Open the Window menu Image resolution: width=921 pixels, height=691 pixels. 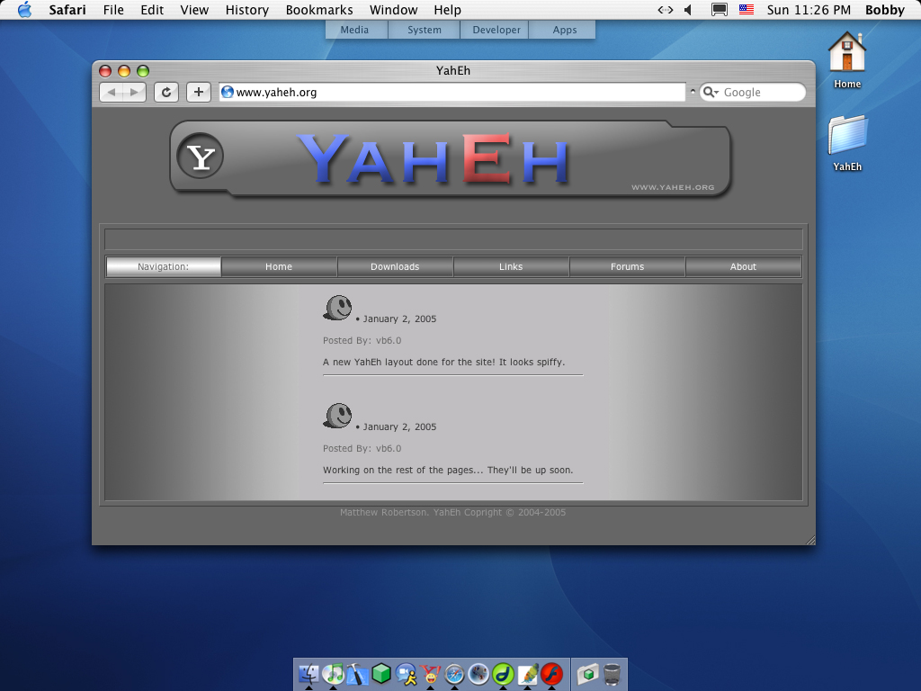394,10
